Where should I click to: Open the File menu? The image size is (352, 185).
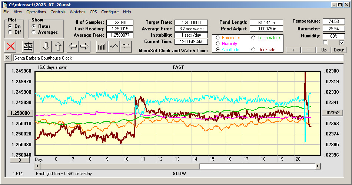pyautogui.click(x=6, y=12)
